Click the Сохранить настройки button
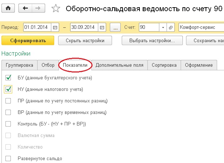Viewport: 224px width, 163px height. [205, 40]
